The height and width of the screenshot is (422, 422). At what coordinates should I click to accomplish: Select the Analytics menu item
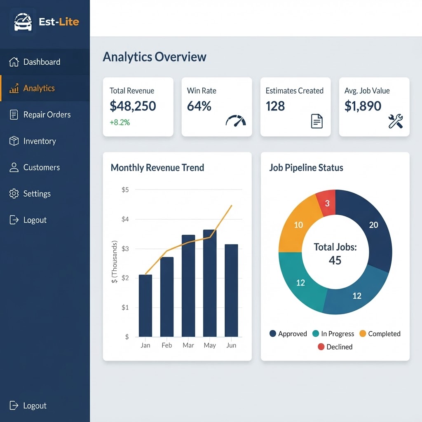pyautogui.click(x=45, y=88)
